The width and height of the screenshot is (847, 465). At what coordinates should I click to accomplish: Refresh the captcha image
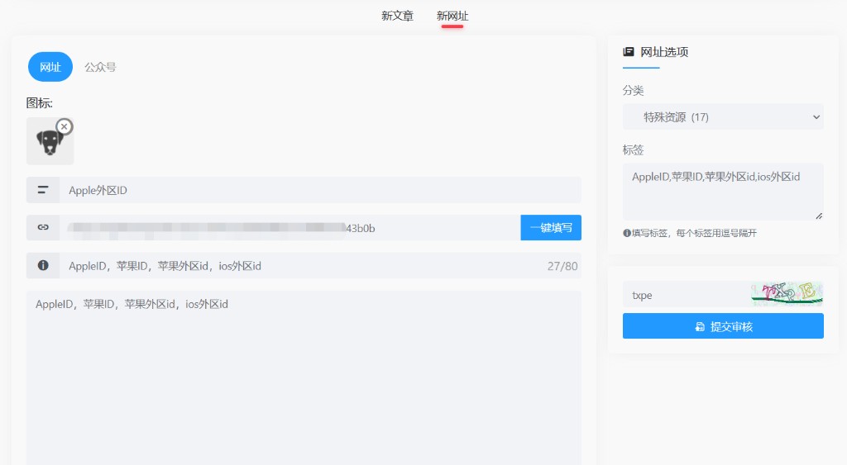pyautogui.click(x=787, y=294)
